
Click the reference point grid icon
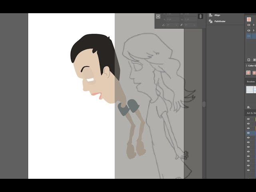tap(158, 16)
